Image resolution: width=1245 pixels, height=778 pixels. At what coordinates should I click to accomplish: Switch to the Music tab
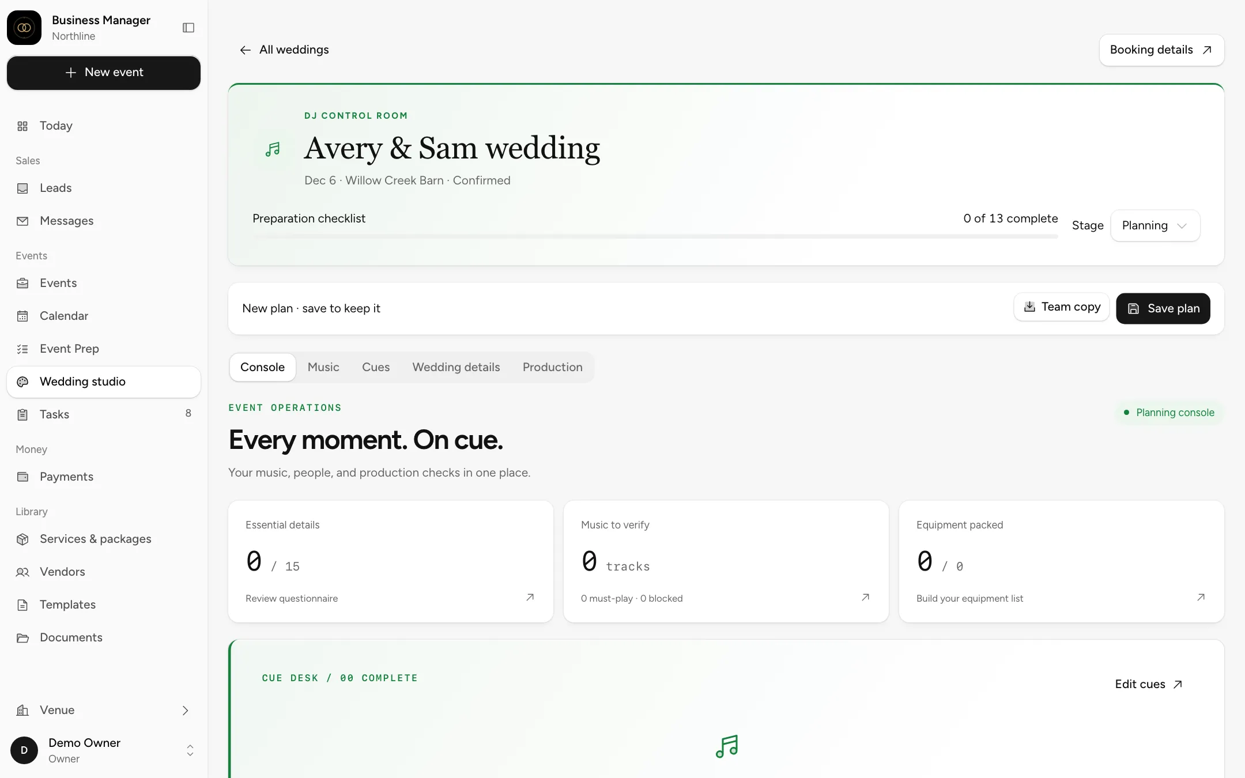[323, 367]
